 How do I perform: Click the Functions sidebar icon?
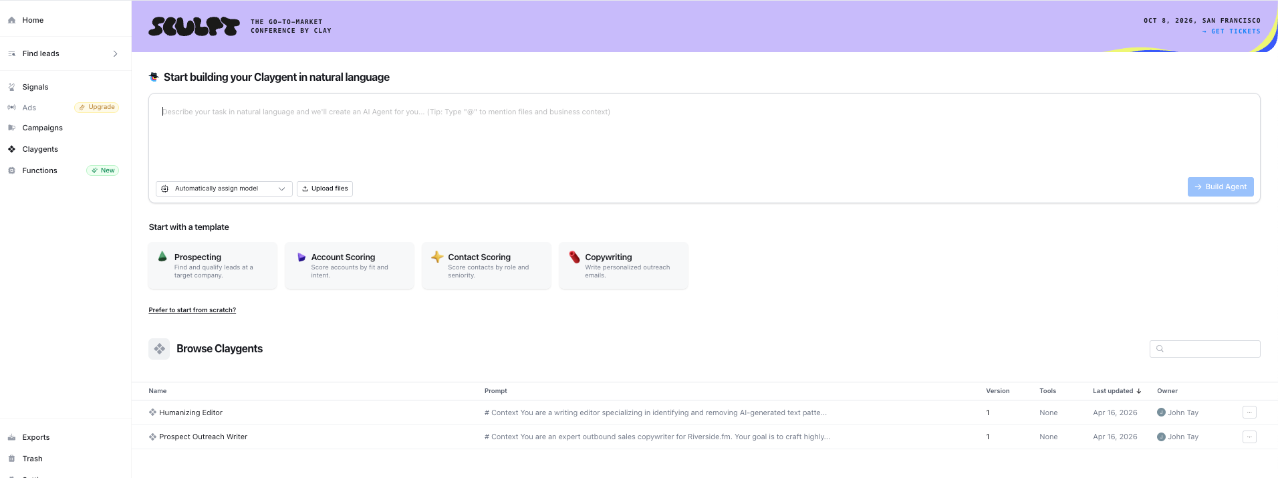[11, 170]
